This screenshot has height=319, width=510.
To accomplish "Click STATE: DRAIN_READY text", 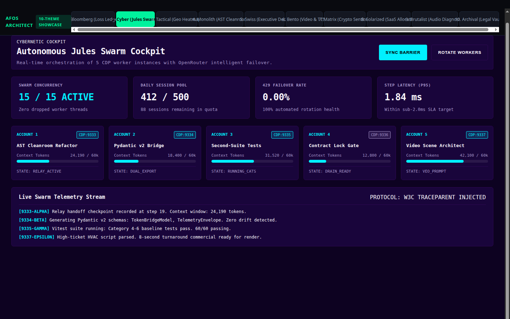I will (330, 171).
